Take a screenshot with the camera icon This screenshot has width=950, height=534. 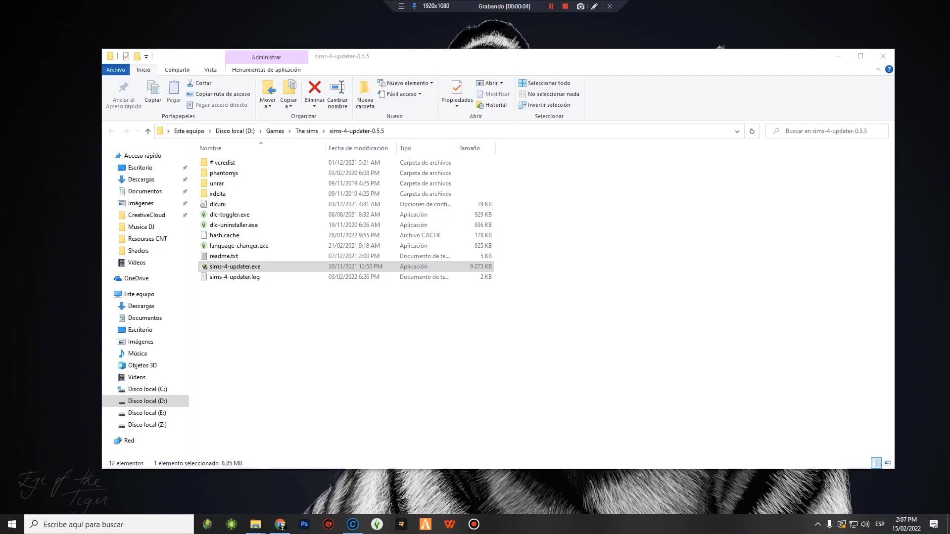click(580, 6)
